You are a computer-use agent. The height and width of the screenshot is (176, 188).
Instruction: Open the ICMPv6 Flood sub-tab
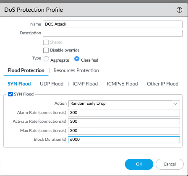point(123,84)
